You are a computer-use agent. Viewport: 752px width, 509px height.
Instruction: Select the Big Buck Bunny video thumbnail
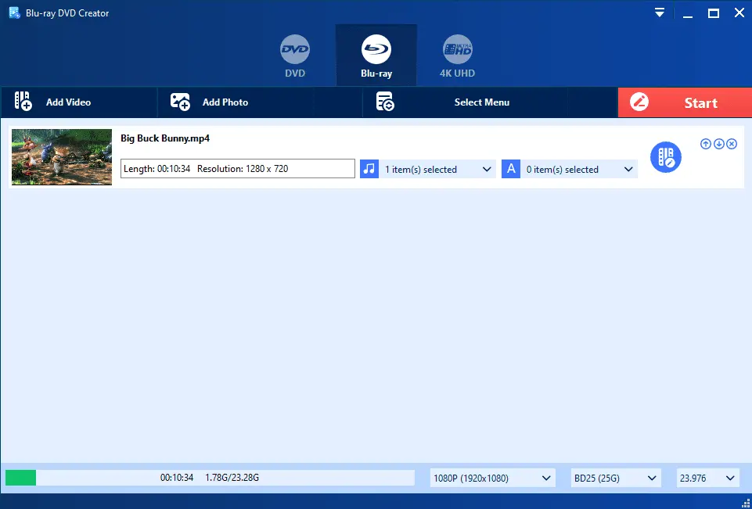coord(62,157)
